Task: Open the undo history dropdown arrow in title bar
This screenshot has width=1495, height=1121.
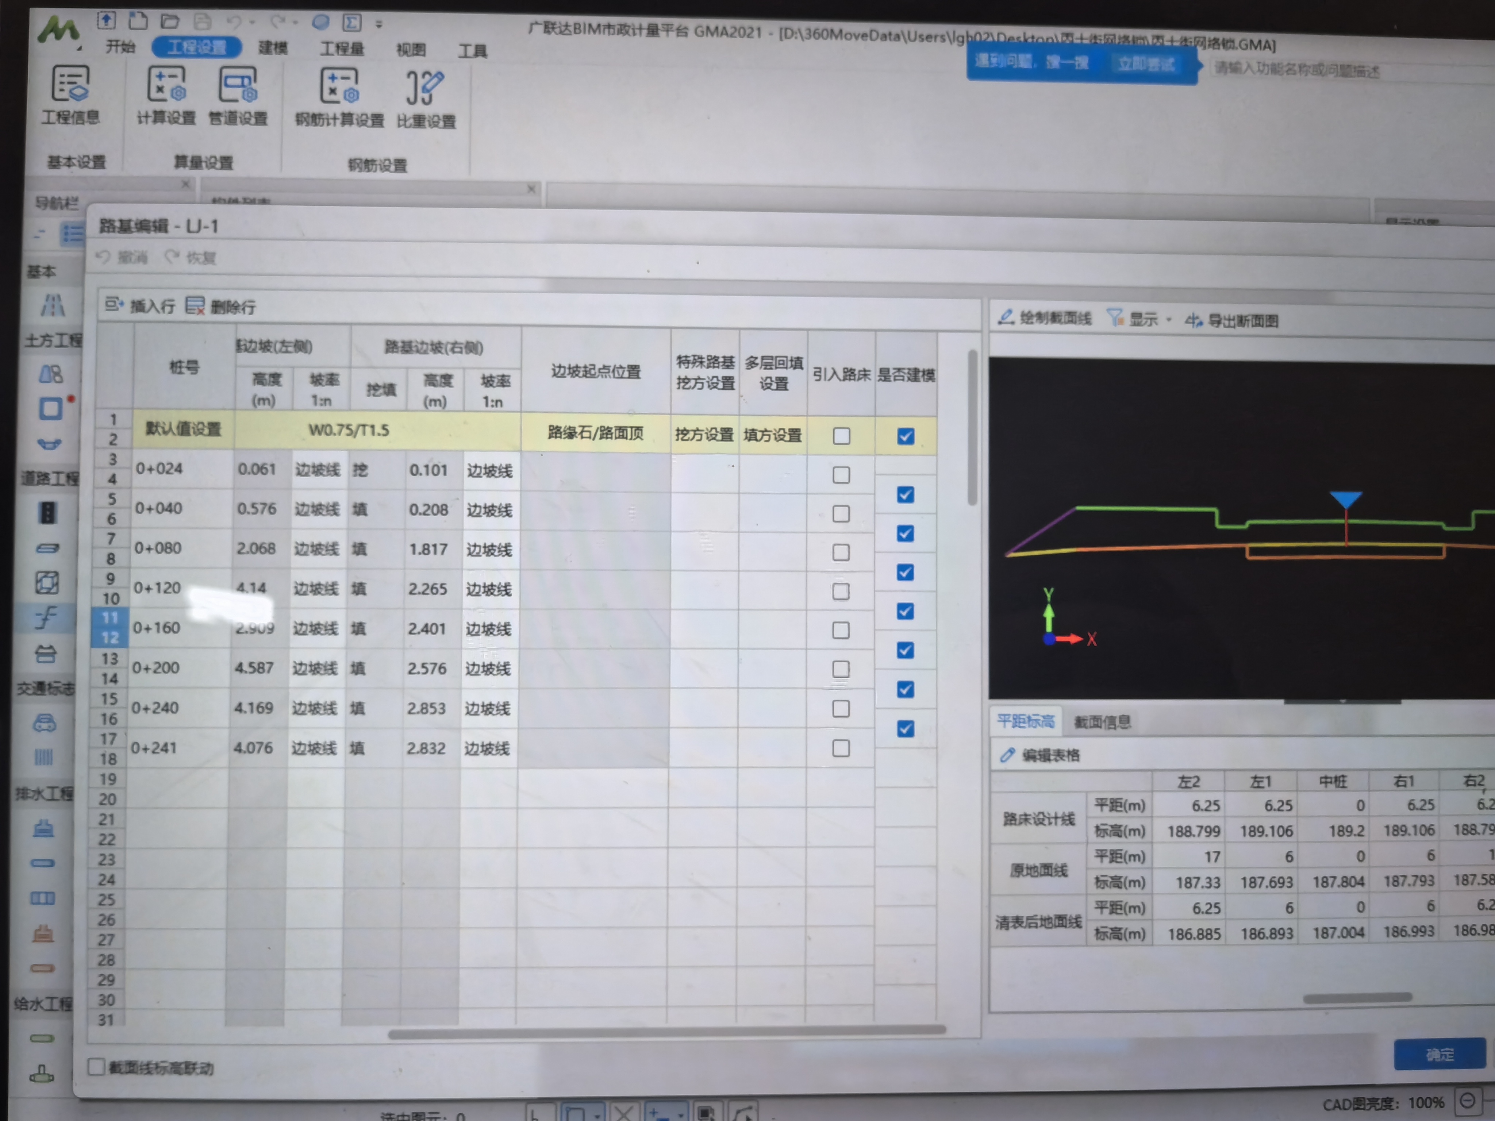Action: pyautogui.click(x=253, y=22)
